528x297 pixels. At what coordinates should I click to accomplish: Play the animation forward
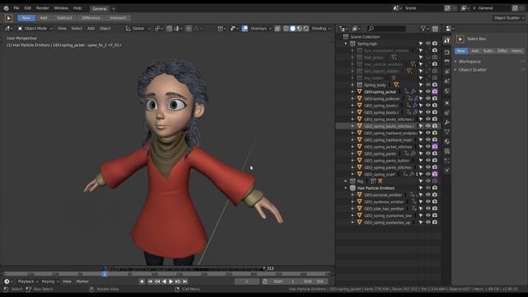point(171,281)
